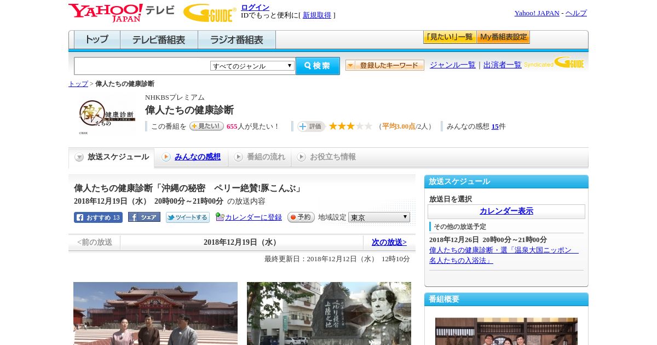Select the 番組の流れ tab
Viewport: 657px width, 345px height.
[x=260, y=157]
